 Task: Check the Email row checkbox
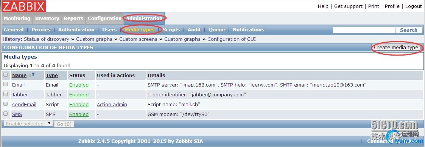click(5, 85)
